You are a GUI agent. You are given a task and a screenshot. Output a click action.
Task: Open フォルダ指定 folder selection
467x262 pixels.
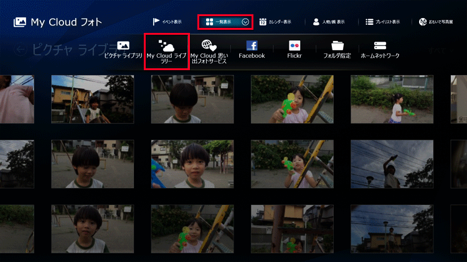(337, 50)
